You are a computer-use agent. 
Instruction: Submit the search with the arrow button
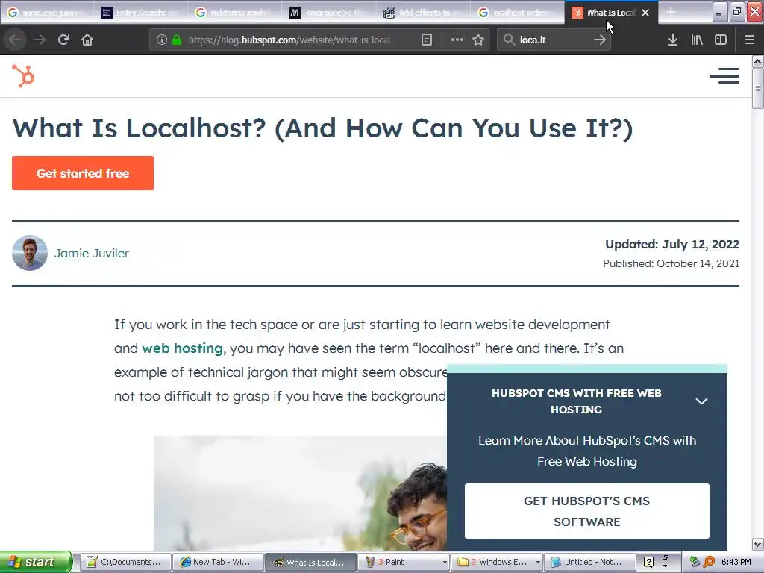coord(600,40)
